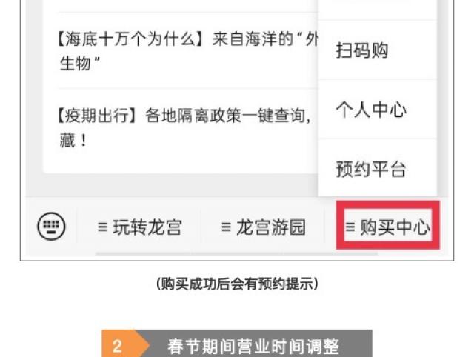Switch to keyboard input icon

coord(51,227)
